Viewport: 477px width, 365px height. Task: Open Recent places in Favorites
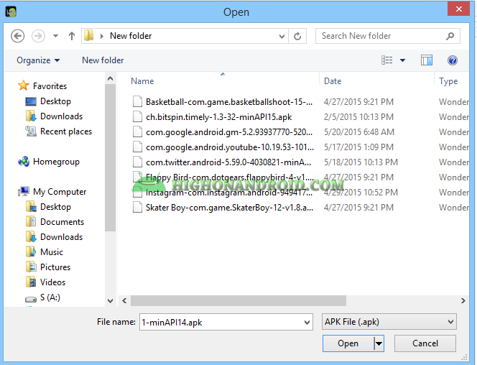pyautogui.click(x=66, y=131)
